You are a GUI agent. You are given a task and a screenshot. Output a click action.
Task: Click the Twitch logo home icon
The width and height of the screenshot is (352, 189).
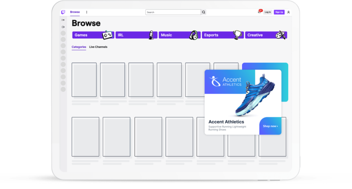[x=63, y=12]
